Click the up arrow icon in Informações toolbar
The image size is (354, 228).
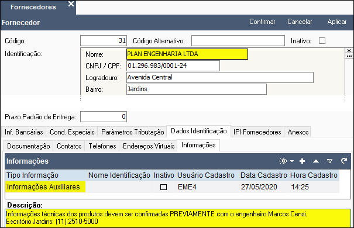(x=316, y=161)
